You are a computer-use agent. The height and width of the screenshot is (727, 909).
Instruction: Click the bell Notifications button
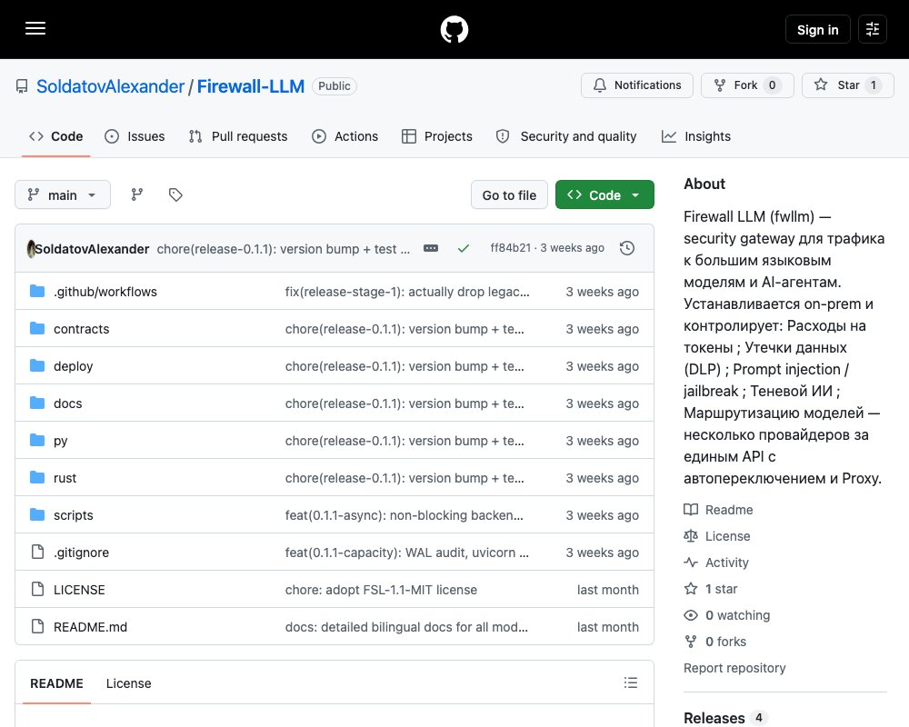(637, 85)
